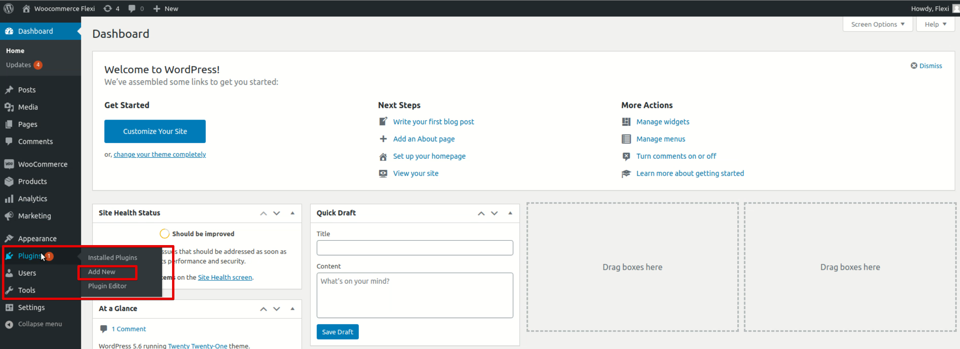Click Twenty Twenty-One theme link
This screenshot has width=960, height=349.
click(198, 345)
